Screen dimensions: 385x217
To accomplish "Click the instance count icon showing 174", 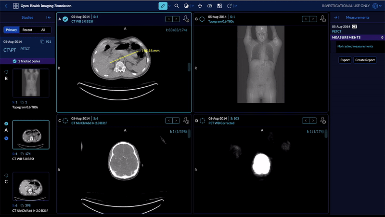I will (22, 154).
